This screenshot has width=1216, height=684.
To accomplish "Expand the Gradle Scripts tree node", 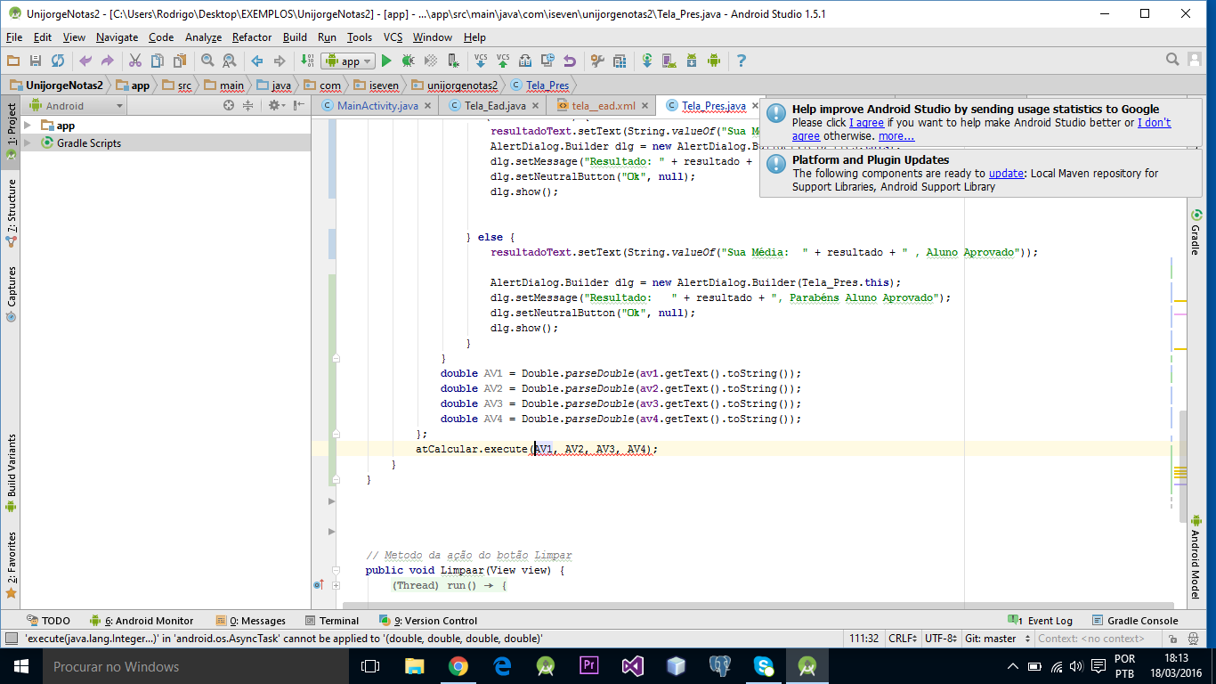I will click(28, 143).
